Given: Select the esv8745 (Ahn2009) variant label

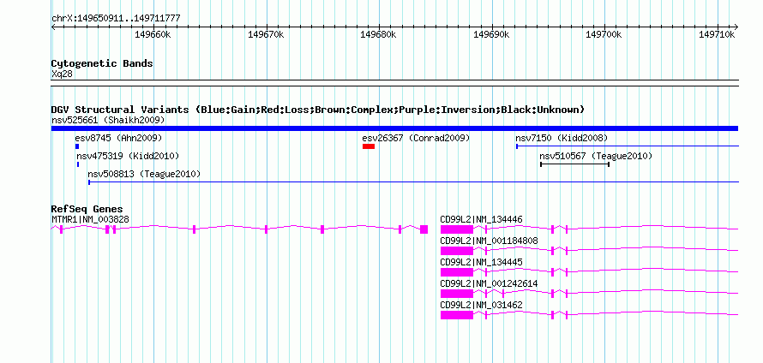Looking at the screenshot, I should [118, 139].
